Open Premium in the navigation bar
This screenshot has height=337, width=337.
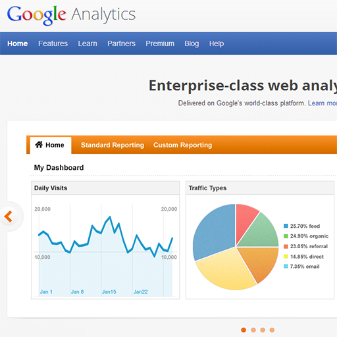160,43
